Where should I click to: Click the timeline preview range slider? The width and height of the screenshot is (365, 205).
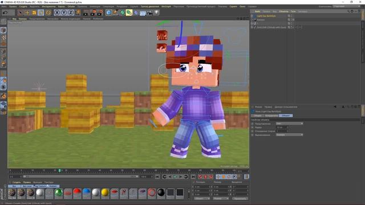click(x=80, y=177)
